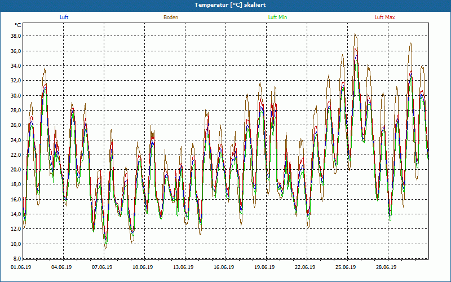Click the 22.06.19 date label
The height and width of the screenshot is (282, 451).
click(x=305, y=267)
